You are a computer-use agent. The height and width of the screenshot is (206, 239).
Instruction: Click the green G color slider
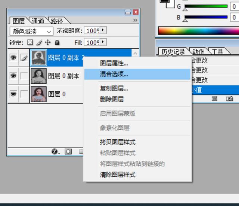206,6
